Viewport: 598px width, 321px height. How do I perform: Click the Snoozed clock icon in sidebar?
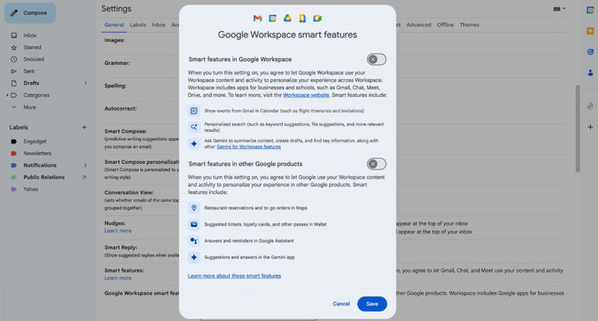pyautogui.click(x=14, y=59)
